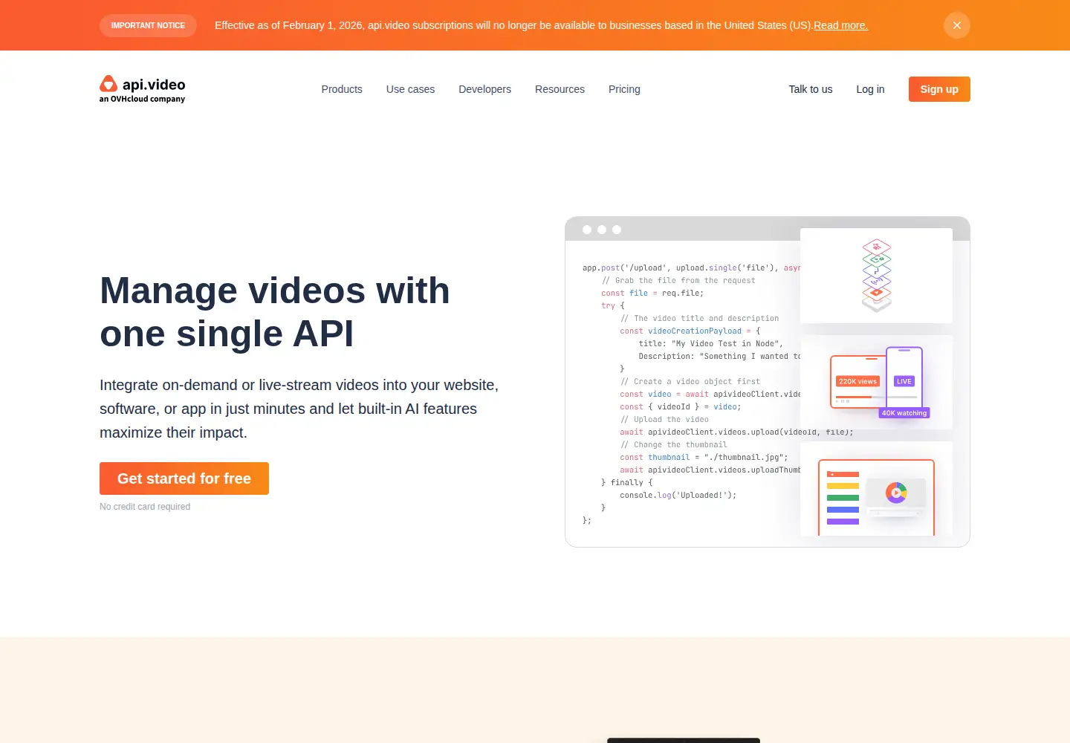Click the 40K watching label

pyautogui.click(x=904, y=413)
